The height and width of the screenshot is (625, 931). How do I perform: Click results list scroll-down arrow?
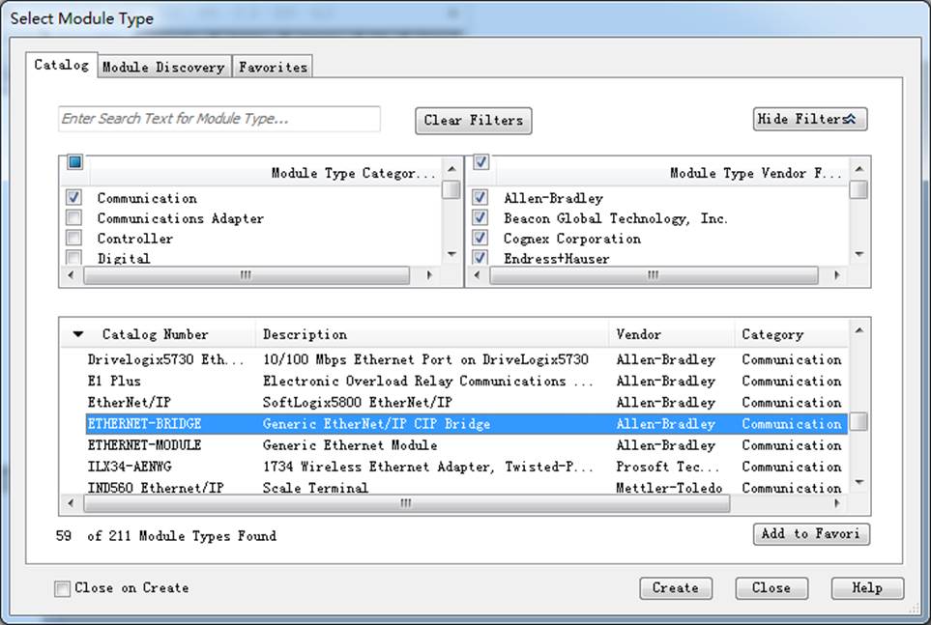point(859,482)
